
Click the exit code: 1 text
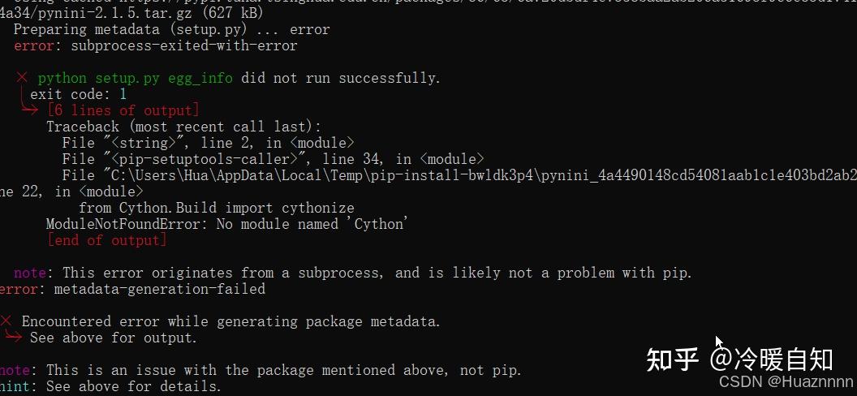(x=78, y=94)
